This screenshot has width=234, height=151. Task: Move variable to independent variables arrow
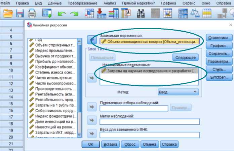point(92,78)
